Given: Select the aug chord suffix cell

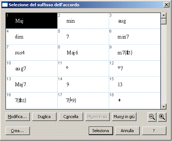Looking at the screenshot, I should [135, 21].
